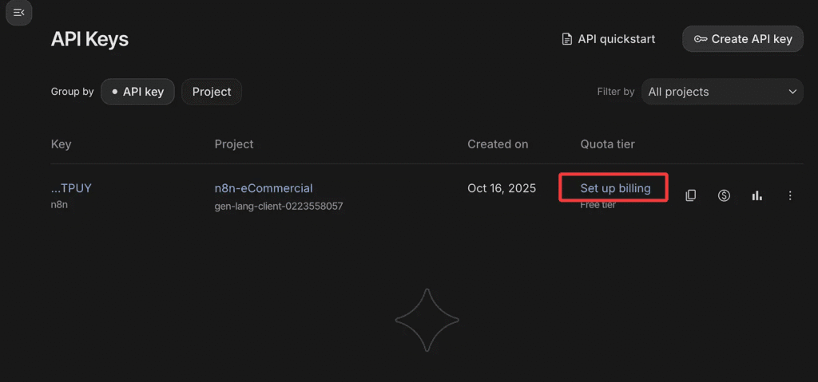Screen dimensions: 818x382
Task: Click the key icon in Create button
Action: (701, 39)
